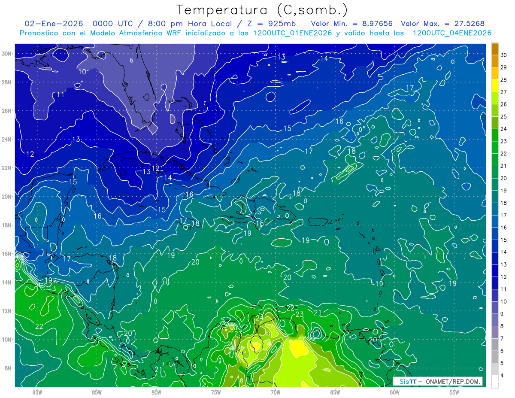The width and height of the screenshot is (515, 398).
Task: Click the '16' value in the color legend
Action: click(x=504, y=228)
